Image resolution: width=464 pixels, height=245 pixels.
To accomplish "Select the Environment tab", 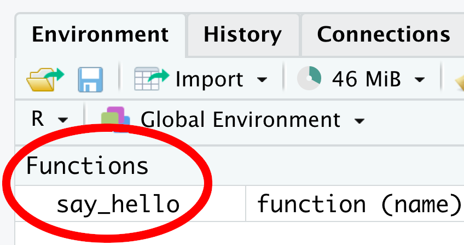I will tap(100, 34).
